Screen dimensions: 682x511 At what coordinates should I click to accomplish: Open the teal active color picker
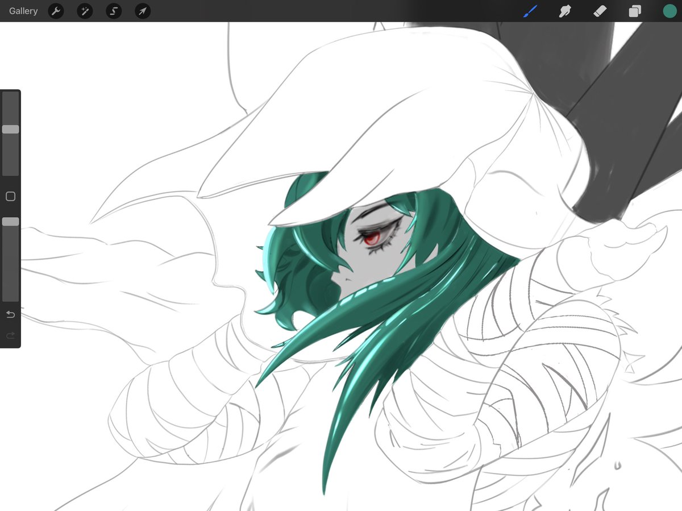[669, 11]
